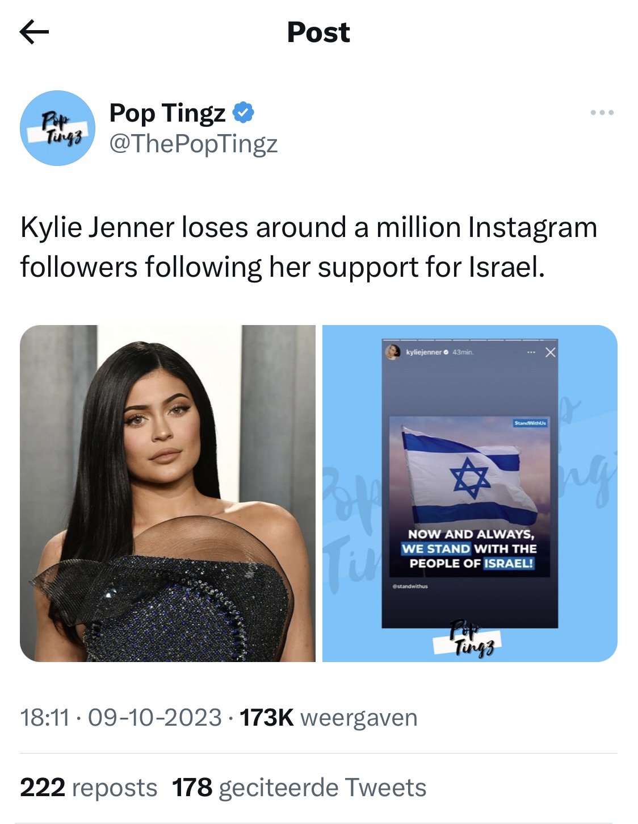638x824 pixels.
Task: Open the three-dot more options menu
Action: pos(602,113)
